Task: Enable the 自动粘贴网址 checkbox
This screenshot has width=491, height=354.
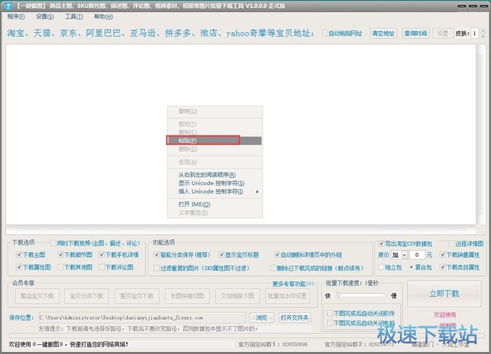Action: pos(325,33)
